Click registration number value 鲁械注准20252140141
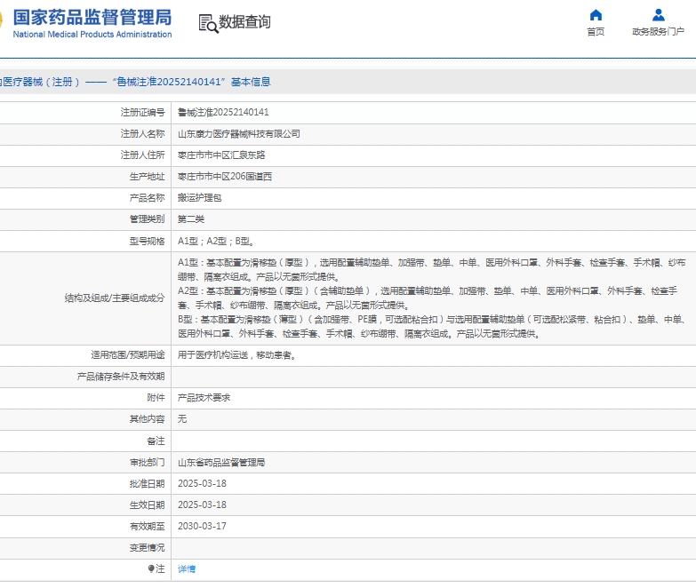696x588 pixels. (x=223, y=112)
